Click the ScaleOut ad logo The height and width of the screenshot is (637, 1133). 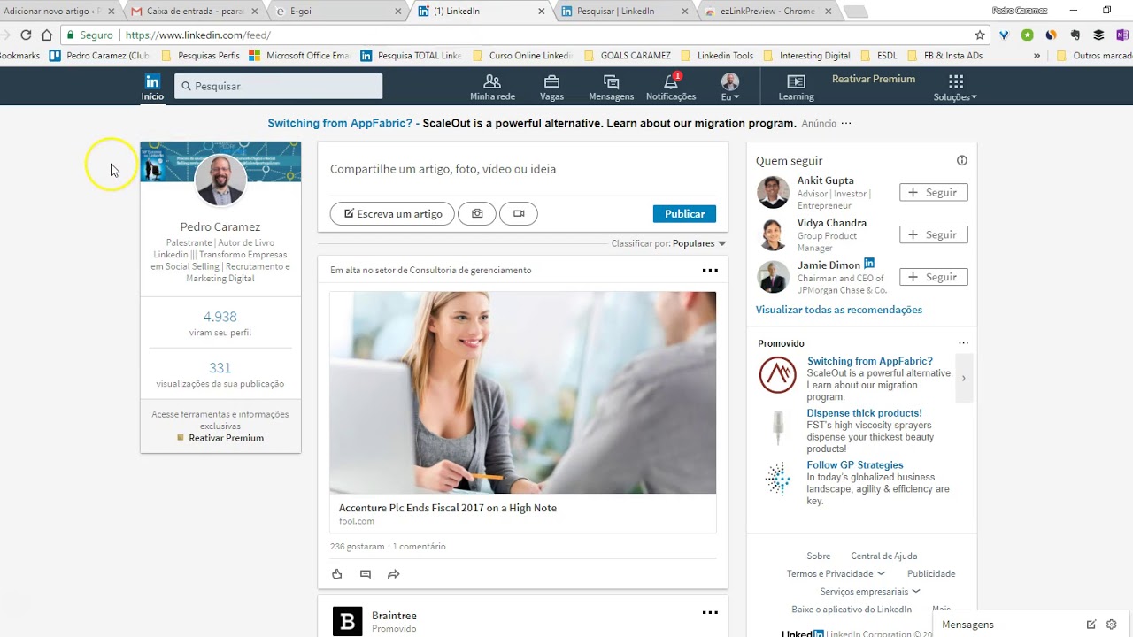(777, 375)
